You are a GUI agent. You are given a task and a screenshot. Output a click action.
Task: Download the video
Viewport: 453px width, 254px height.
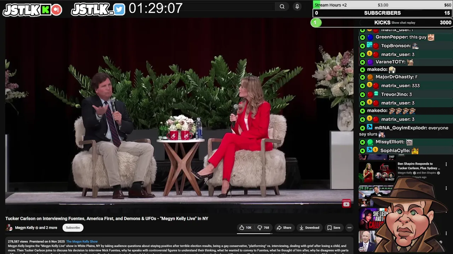pyautogui.click(x=309, y=228)
